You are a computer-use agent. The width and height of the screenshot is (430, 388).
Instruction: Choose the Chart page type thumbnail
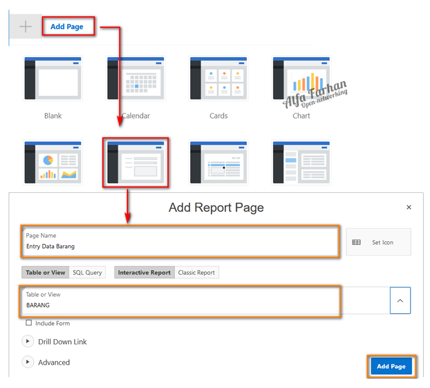[x=301, y=78]
